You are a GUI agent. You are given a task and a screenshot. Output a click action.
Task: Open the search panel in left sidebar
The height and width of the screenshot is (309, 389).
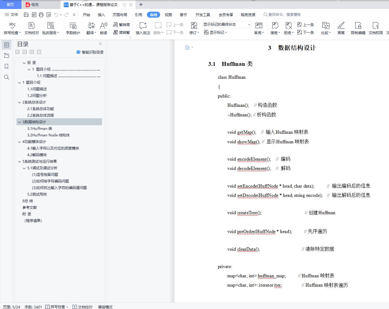click(6, 77)
